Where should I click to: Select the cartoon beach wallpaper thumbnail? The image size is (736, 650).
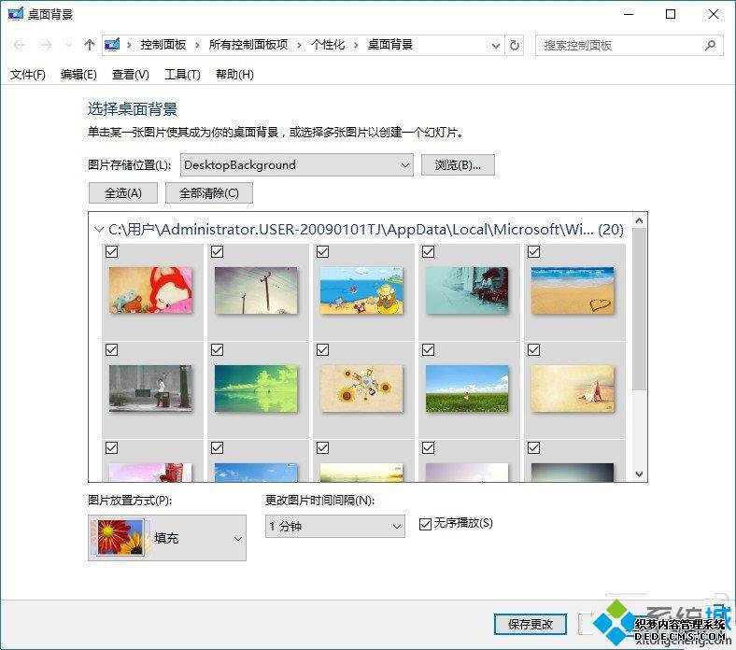pos(361,290)
